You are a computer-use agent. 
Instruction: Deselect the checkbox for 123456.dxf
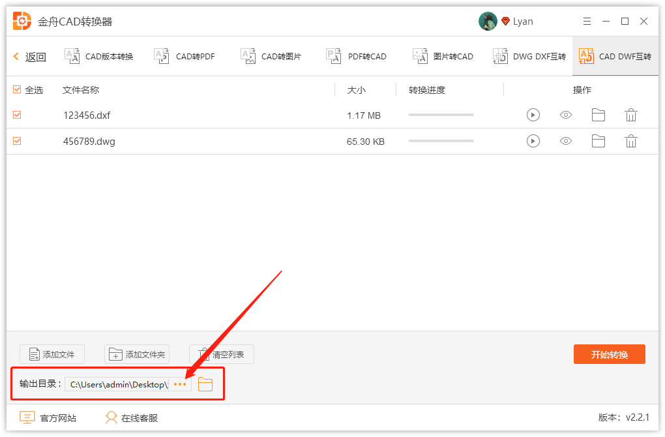pyautogui.click(x=16, y=115)
